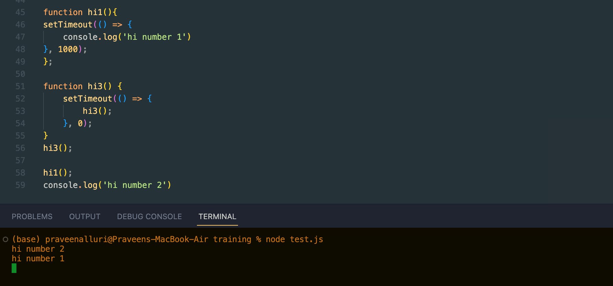613x286 pixels.
Task: Open the OUTPUT panel tab
Action: [85, 216]
